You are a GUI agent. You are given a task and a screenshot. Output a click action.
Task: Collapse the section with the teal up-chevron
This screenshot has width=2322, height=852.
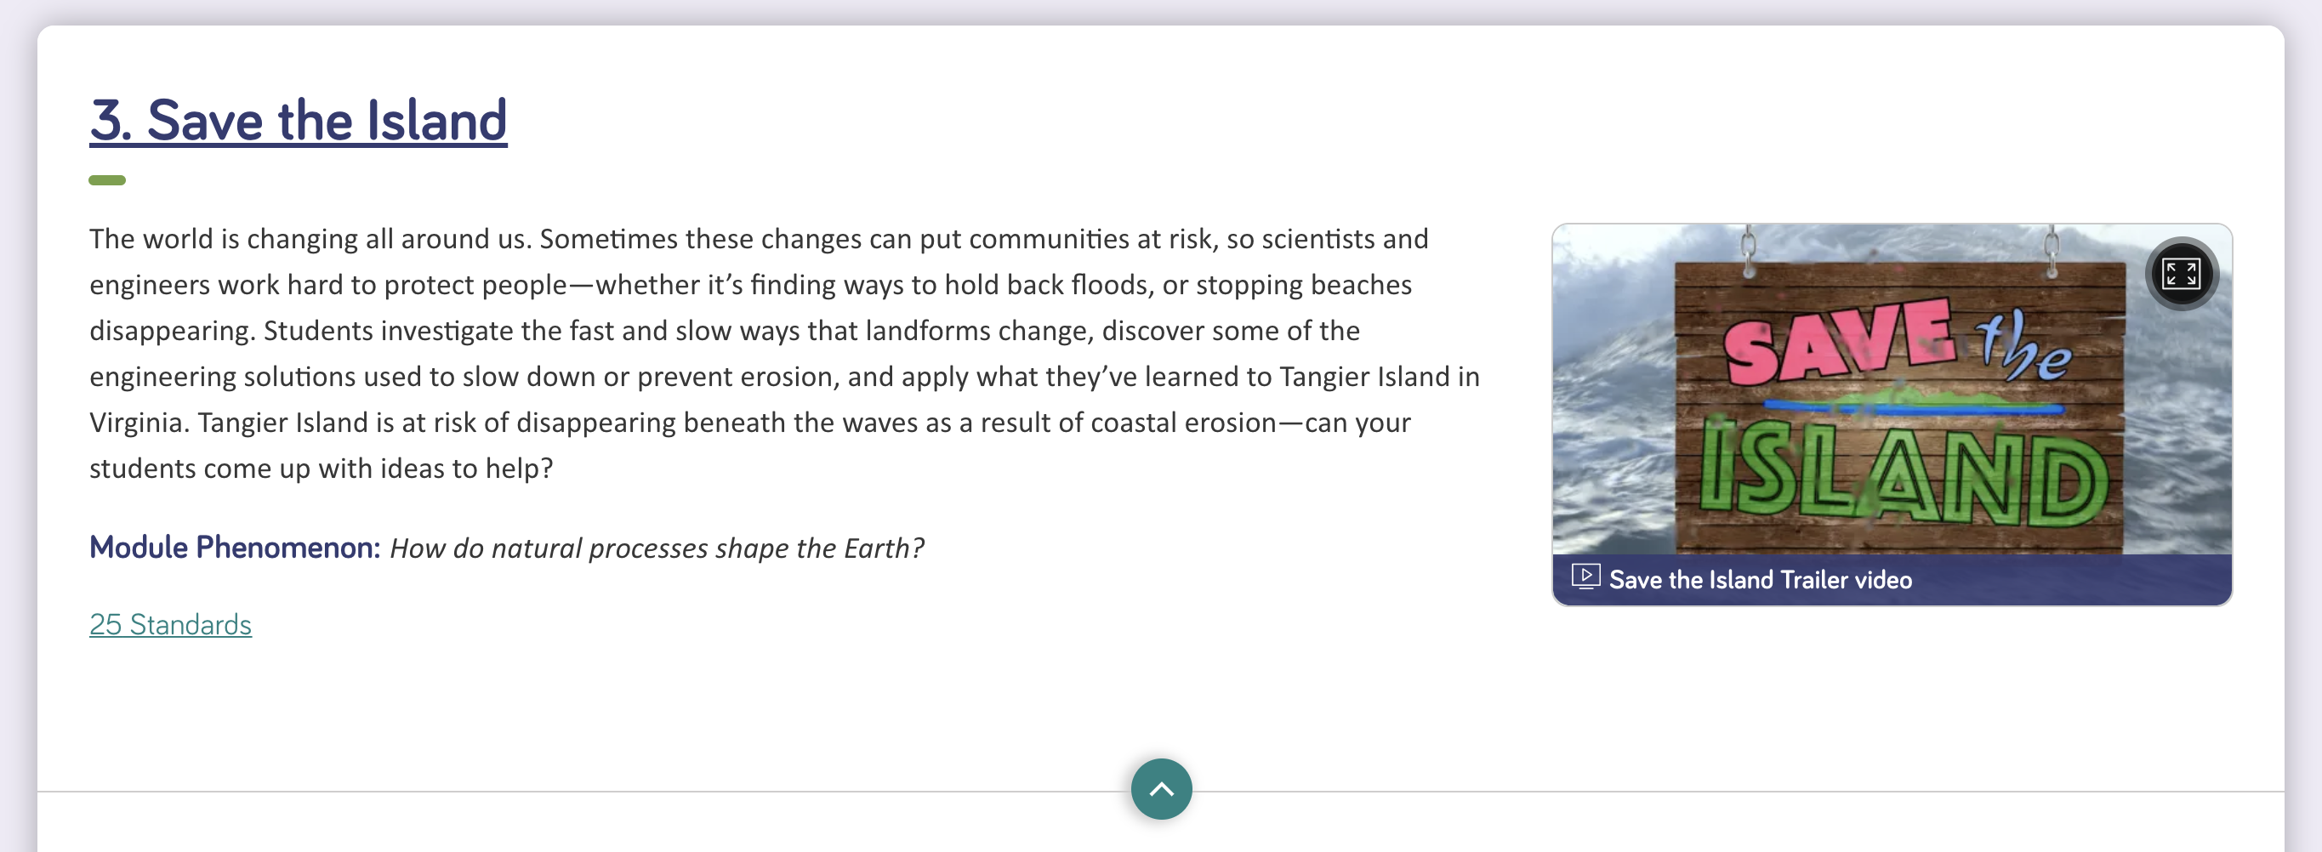(x=1161, y=789)
